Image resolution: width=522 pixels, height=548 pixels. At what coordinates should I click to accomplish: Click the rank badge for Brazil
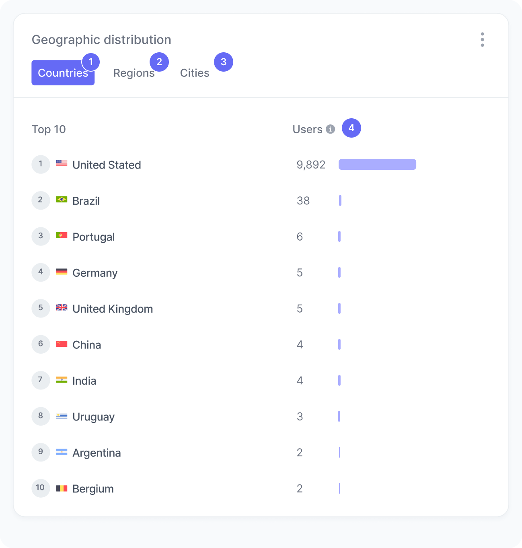point(41,200)
